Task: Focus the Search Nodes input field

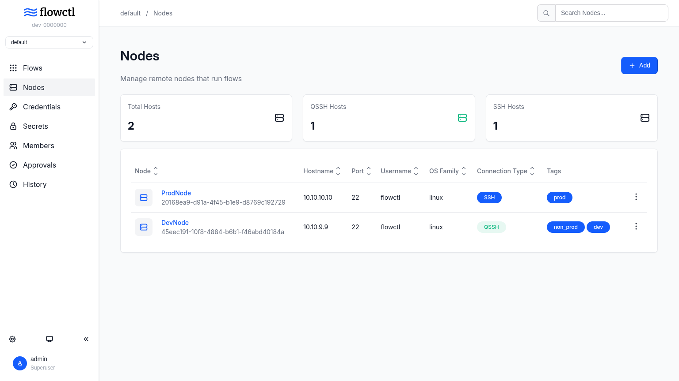Action: point(611,13)
